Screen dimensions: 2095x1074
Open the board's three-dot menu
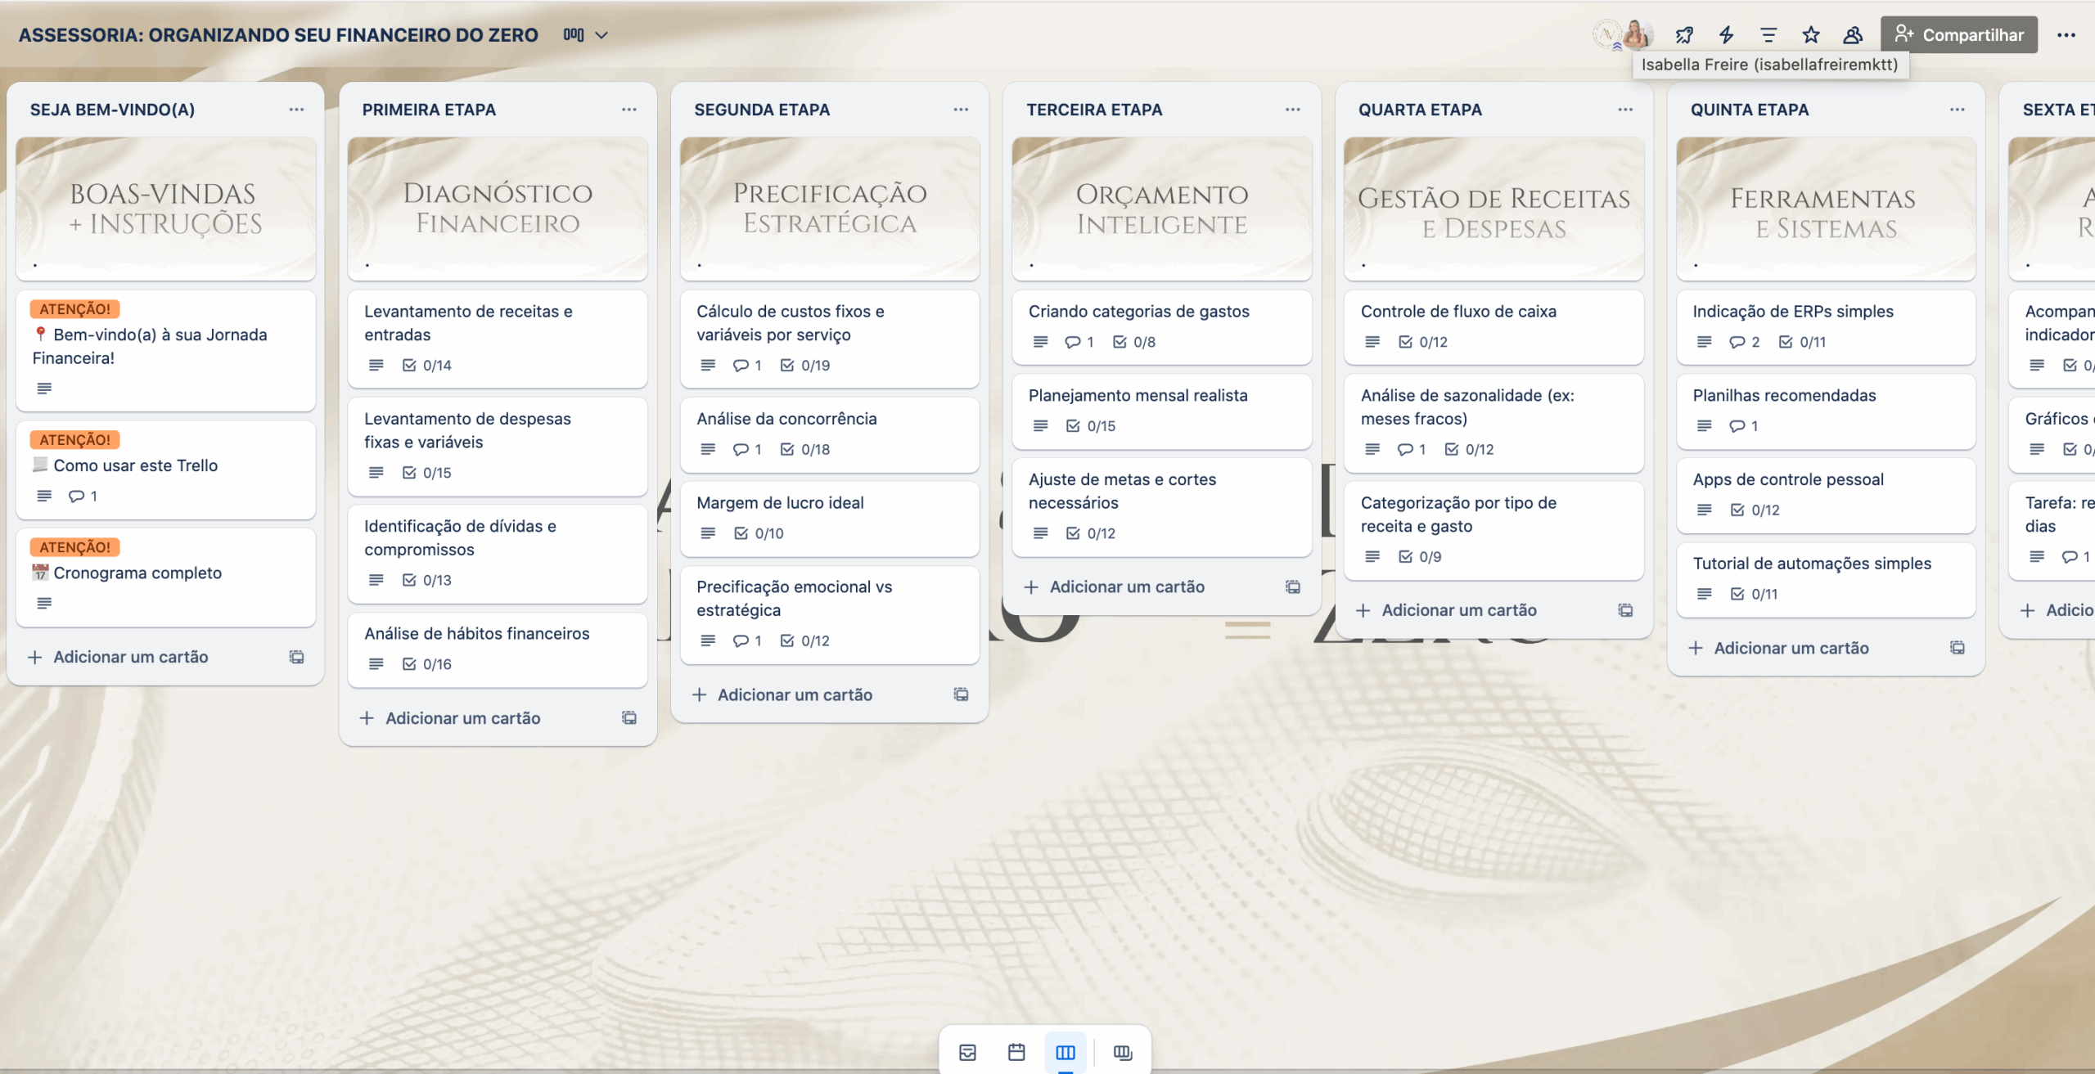(x=2066, y=34)
